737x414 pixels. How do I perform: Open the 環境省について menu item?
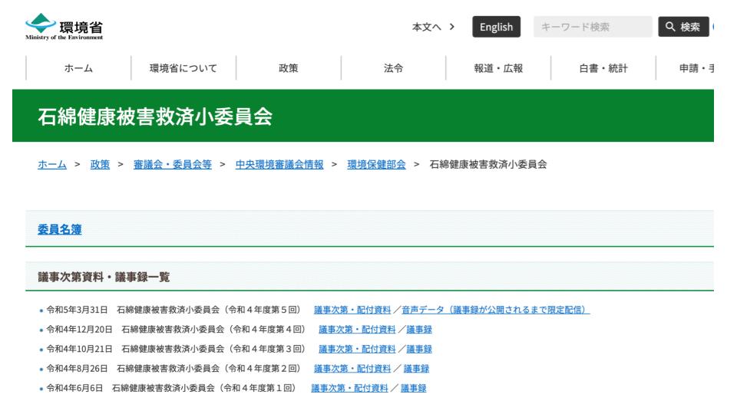pyautogui.click(x=183, y=68)
